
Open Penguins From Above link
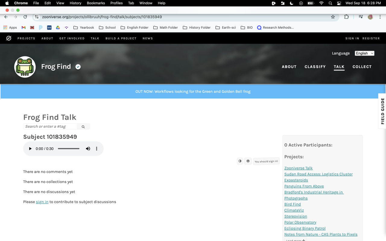coord(304,186)
